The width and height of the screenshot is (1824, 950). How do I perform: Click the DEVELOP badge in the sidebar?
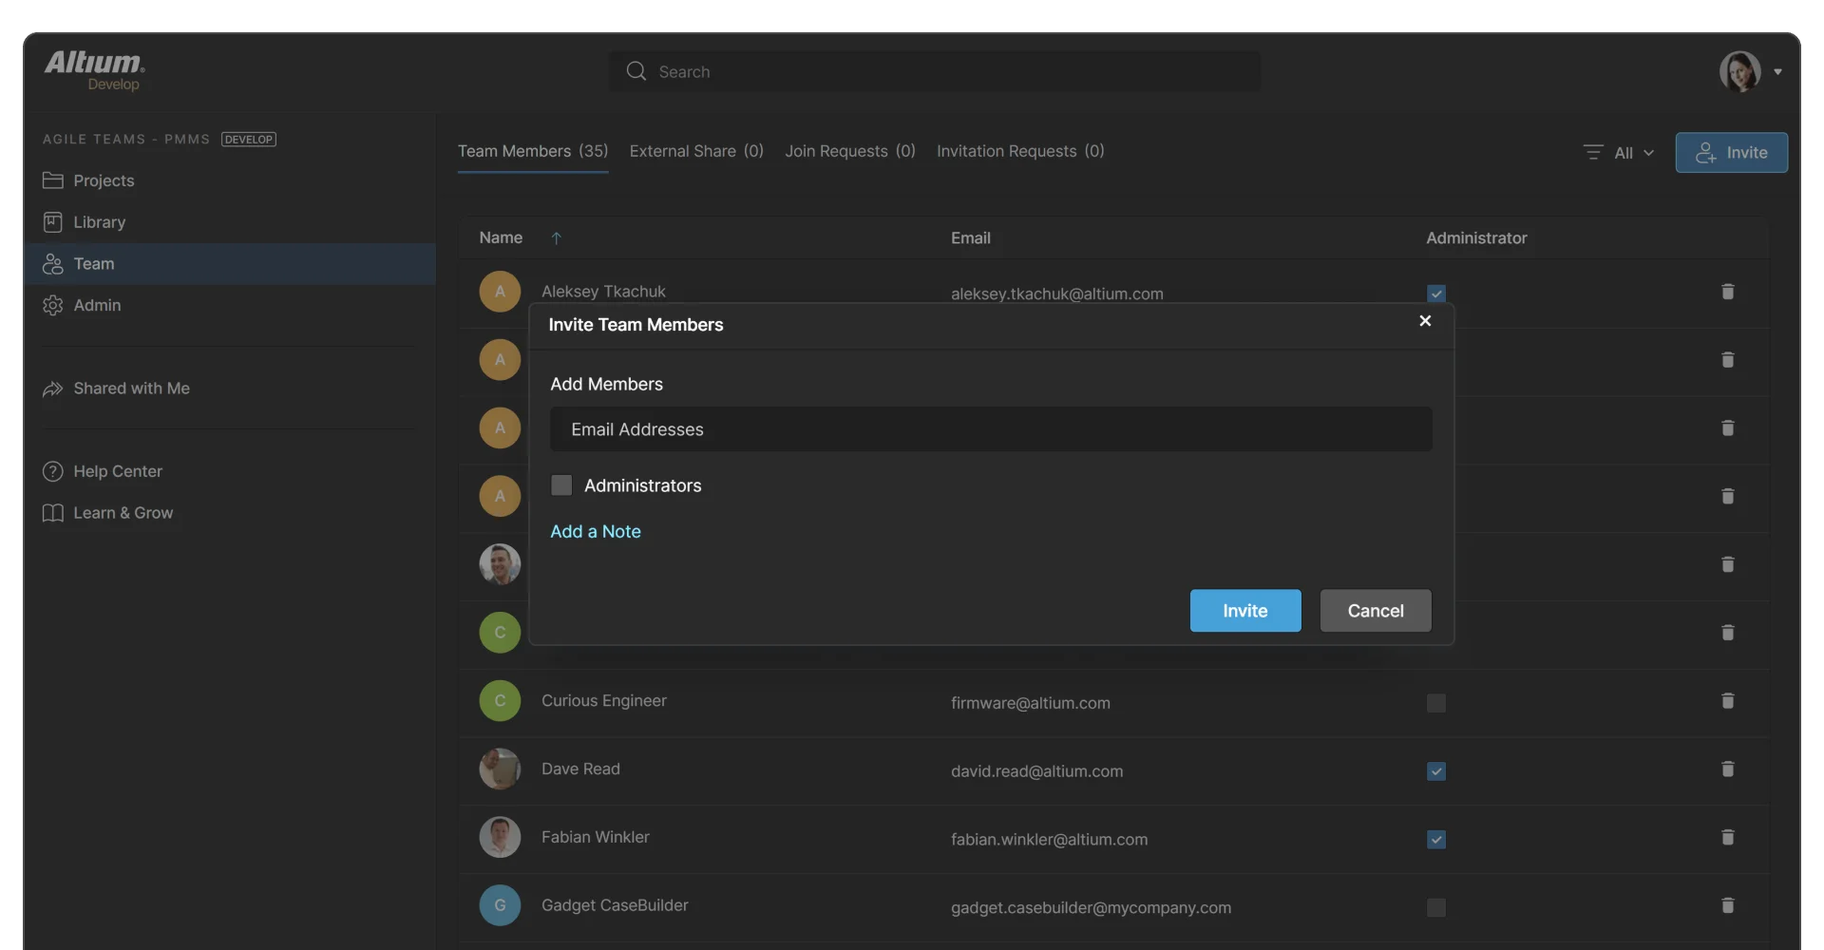[x=249, y=140]
